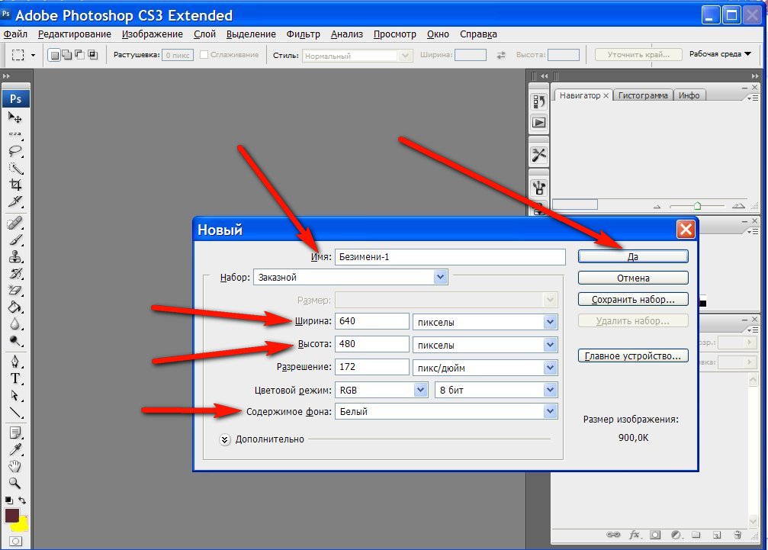
Task: Select the Eyedropper tool
Action: (x=15, y=449)
